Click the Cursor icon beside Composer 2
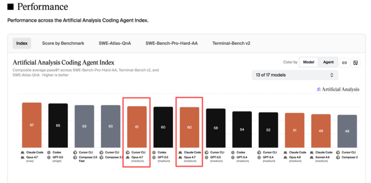Image resolution: width=371 pixels, height=183 pixels. 338,157
